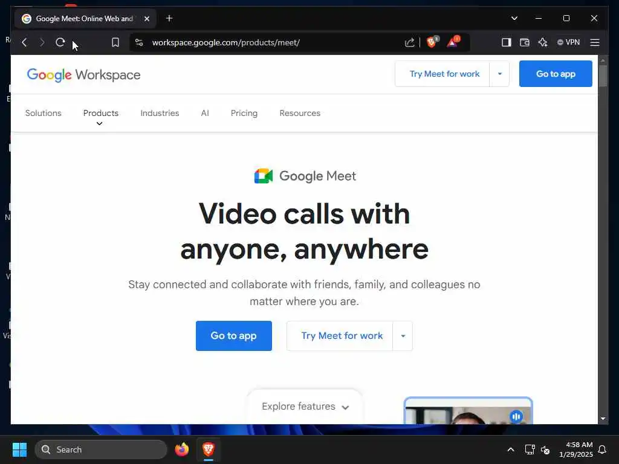
Task: Click the taskbar Search box
Action: [101, 449]
